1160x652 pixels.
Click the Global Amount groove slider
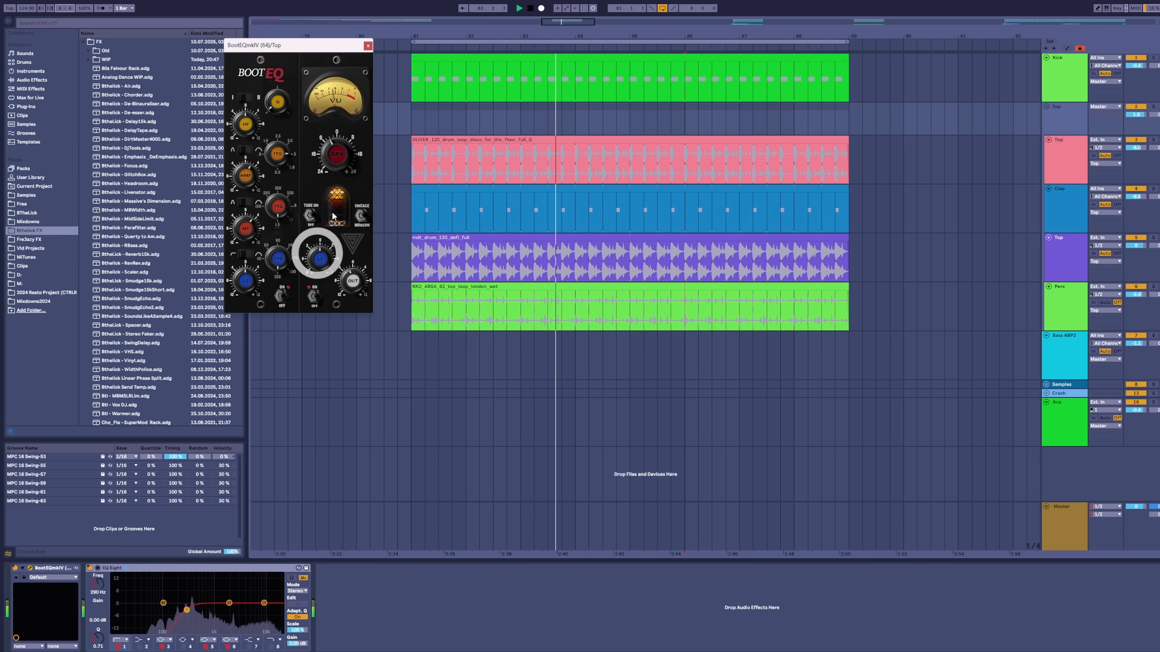(232, 551)
